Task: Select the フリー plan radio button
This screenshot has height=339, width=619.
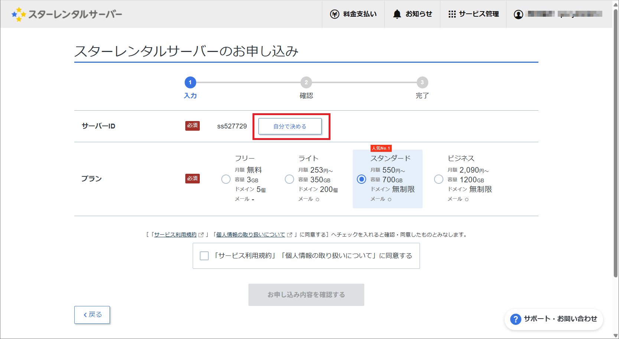Action: pyautogui.click(x=226, y=179)
